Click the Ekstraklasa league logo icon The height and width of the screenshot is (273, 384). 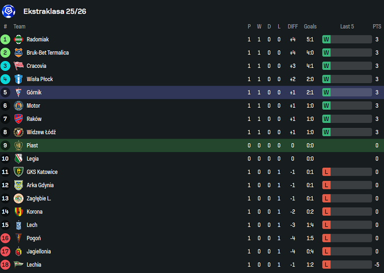9,11
